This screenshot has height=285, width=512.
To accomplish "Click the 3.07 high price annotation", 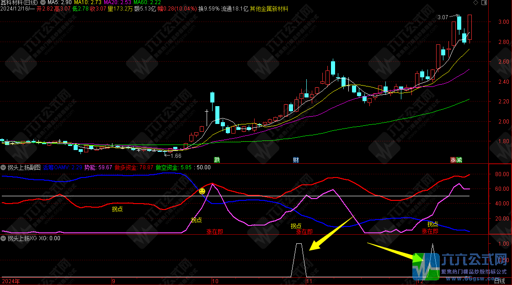I will 443,17.
